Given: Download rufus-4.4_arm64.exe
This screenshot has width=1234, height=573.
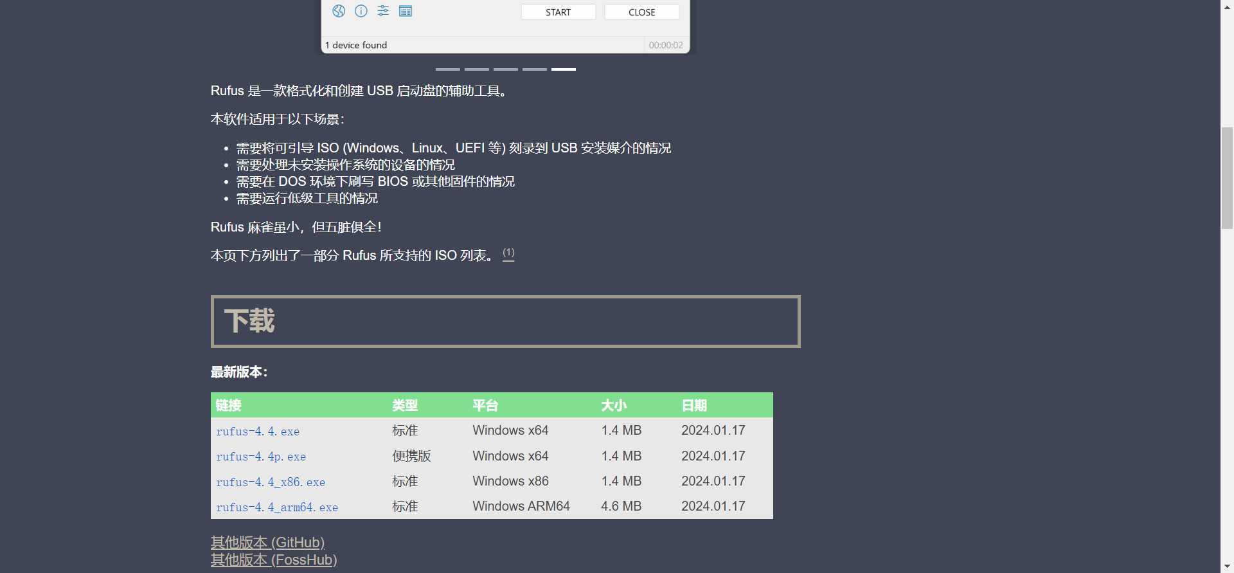Looking at the screenshot, I should [x=277, y=507].
